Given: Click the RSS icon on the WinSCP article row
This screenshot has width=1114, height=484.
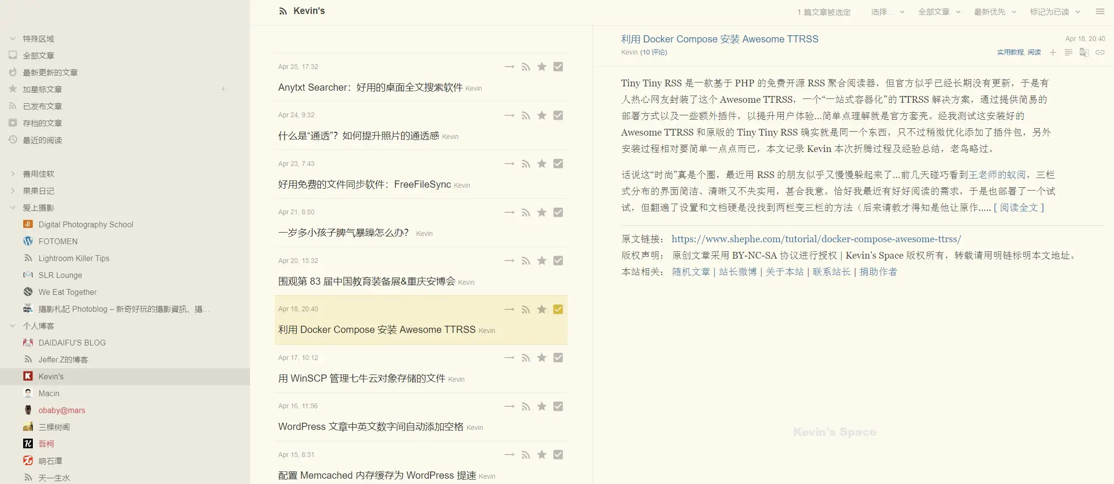Looking at the screenshot, I should click(526, 358).
